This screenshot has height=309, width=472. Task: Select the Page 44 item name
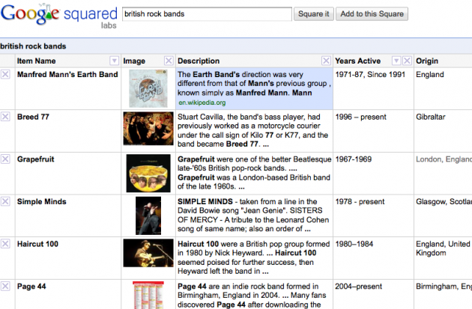click(31, 287)
